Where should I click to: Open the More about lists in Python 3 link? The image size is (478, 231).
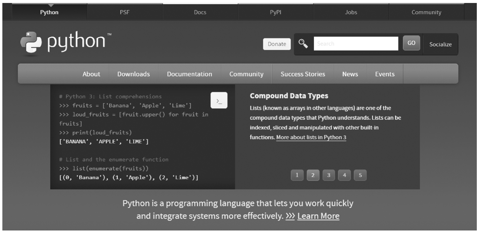(311, 137)
